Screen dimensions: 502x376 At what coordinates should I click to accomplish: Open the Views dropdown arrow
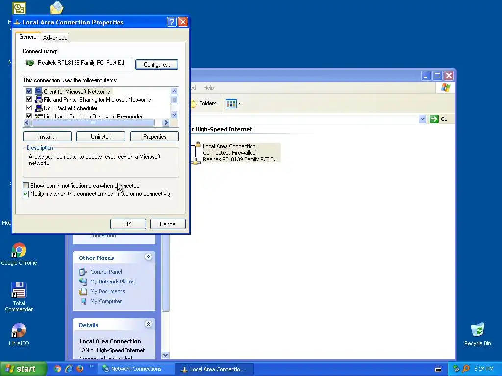click(239, 104)
